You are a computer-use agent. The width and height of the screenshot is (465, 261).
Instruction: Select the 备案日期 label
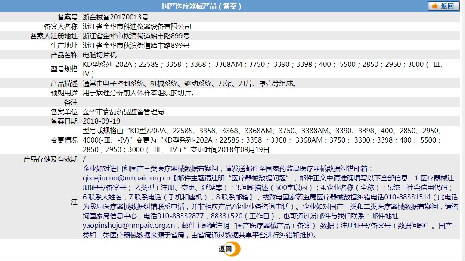tap(64, 121)
